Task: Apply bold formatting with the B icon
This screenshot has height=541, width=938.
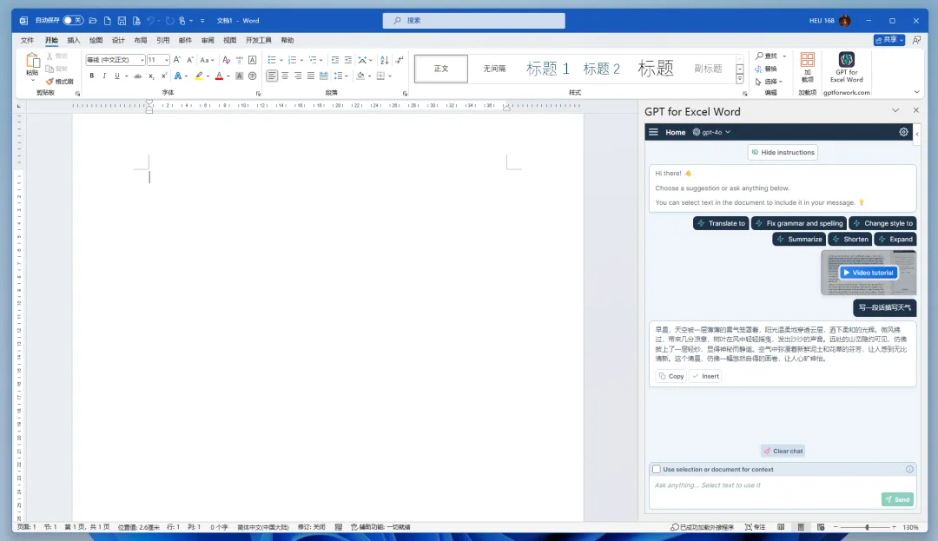Action: (x=91, y=76)
